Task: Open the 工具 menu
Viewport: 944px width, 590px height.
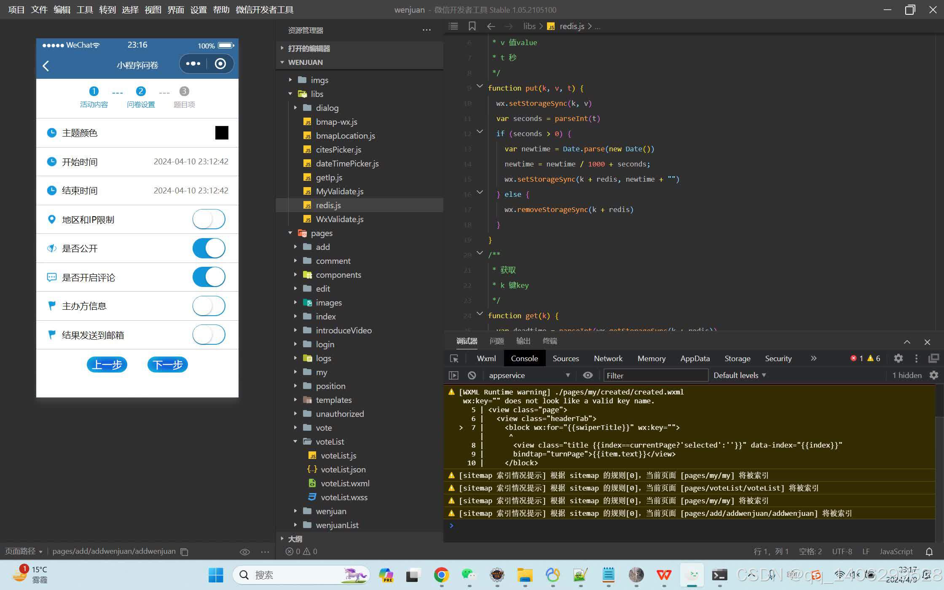Action: (x=84, y=10)
